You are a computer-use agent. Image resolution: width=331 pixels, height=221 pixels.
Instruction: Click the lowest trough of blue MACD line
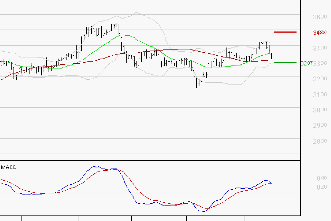click(x=203, y=211)
